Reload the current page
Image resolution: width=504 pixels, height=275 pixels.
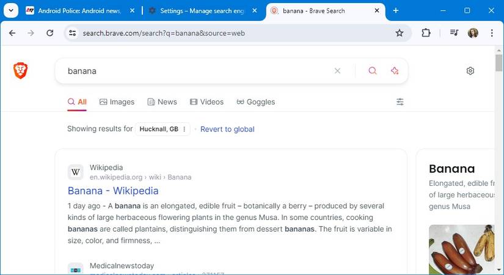pyautogui.click(x=50, y=33)
